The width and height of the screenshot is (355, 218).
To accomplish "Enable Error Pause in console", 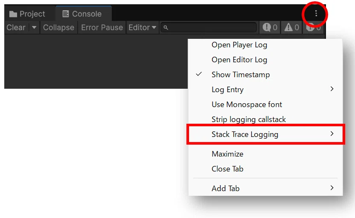I will click(102, 27).
